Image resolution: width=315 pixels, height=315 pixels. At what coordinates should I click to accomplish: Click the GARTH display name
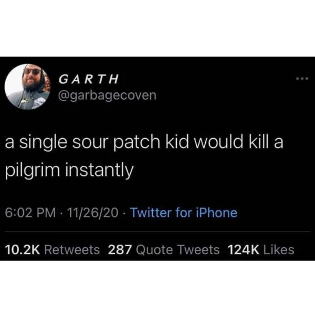(89, 79)
